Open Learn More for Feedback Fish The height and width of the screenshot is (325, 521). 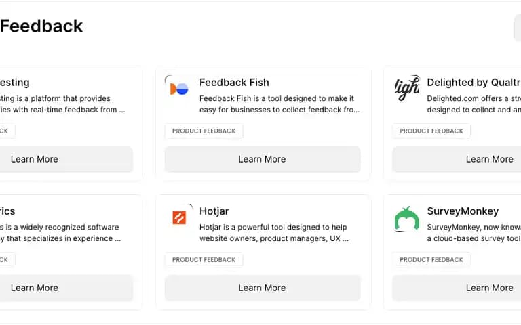tap(263, 159)
